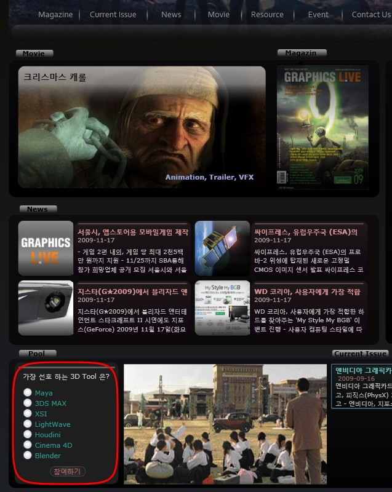Click the LightWave poll option label
The image size is (392, 492).
coord(52,424)
